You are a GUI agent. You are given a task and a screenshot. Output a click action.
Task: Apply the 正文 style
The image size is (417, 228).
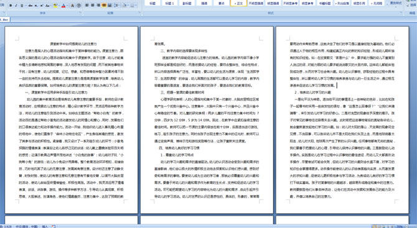tap(238, 3)
